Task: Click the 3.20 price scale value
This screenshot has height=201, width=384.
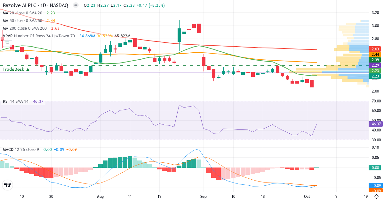Action: [375, 13]
